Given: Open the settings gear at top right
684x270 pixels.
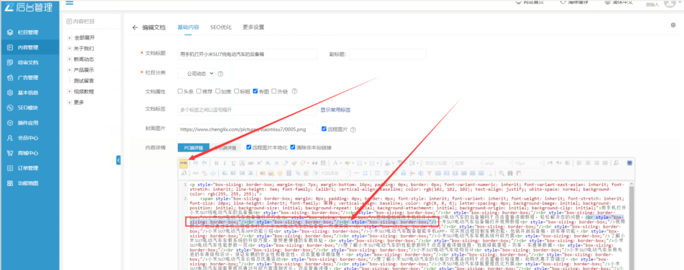Looking at the screenshot, I should (673, 25).
